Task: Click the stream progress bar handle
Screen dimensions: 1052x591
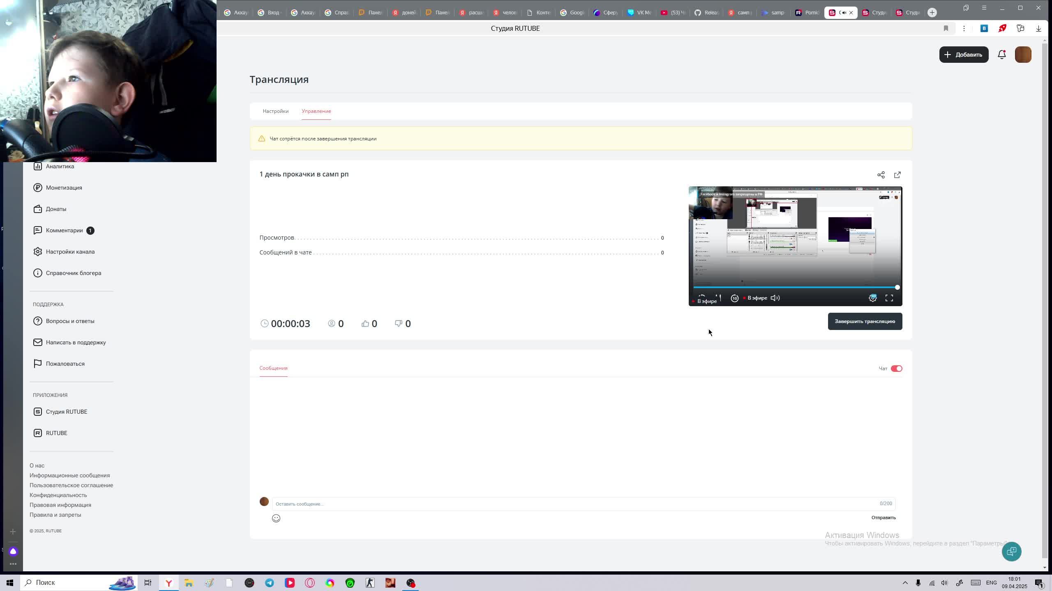Action: (897, 287)
